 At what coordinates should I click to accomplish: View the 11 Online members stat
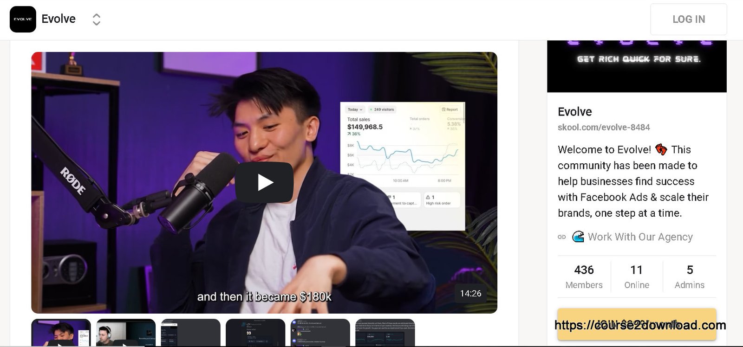tap(637, 276)
